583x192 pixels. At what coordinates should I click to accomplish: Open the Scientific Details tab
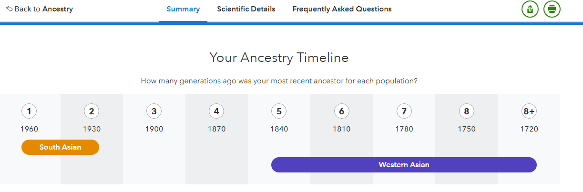click(x=246, y=9)
